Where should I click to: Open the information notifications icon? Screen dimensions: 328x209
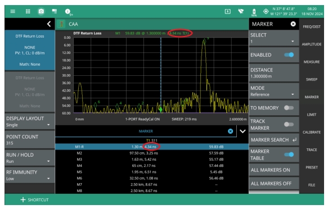click(68, 11)
